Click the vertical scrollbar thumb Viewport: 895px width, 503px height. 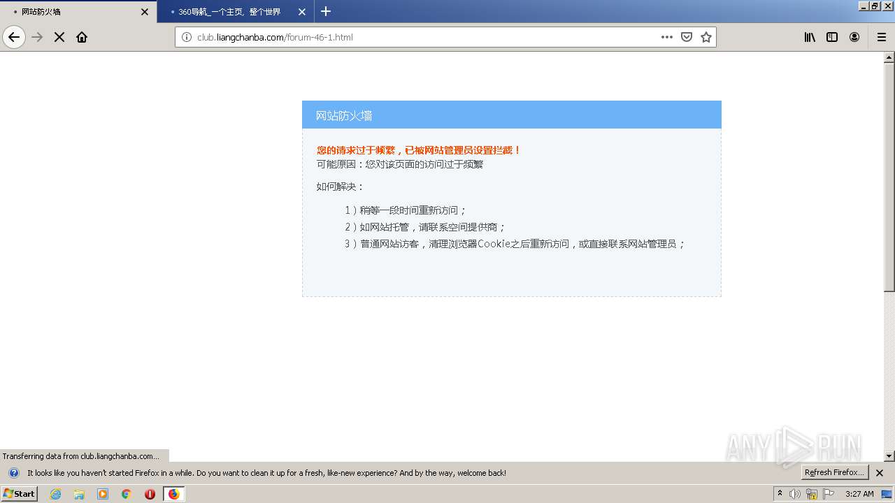(x=889, y=177)
